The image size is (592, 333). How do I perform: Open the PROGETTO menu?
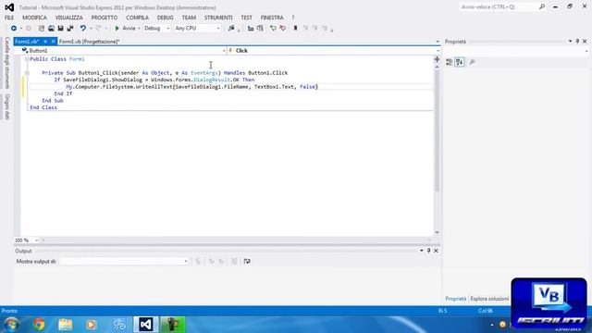(105, 18)
